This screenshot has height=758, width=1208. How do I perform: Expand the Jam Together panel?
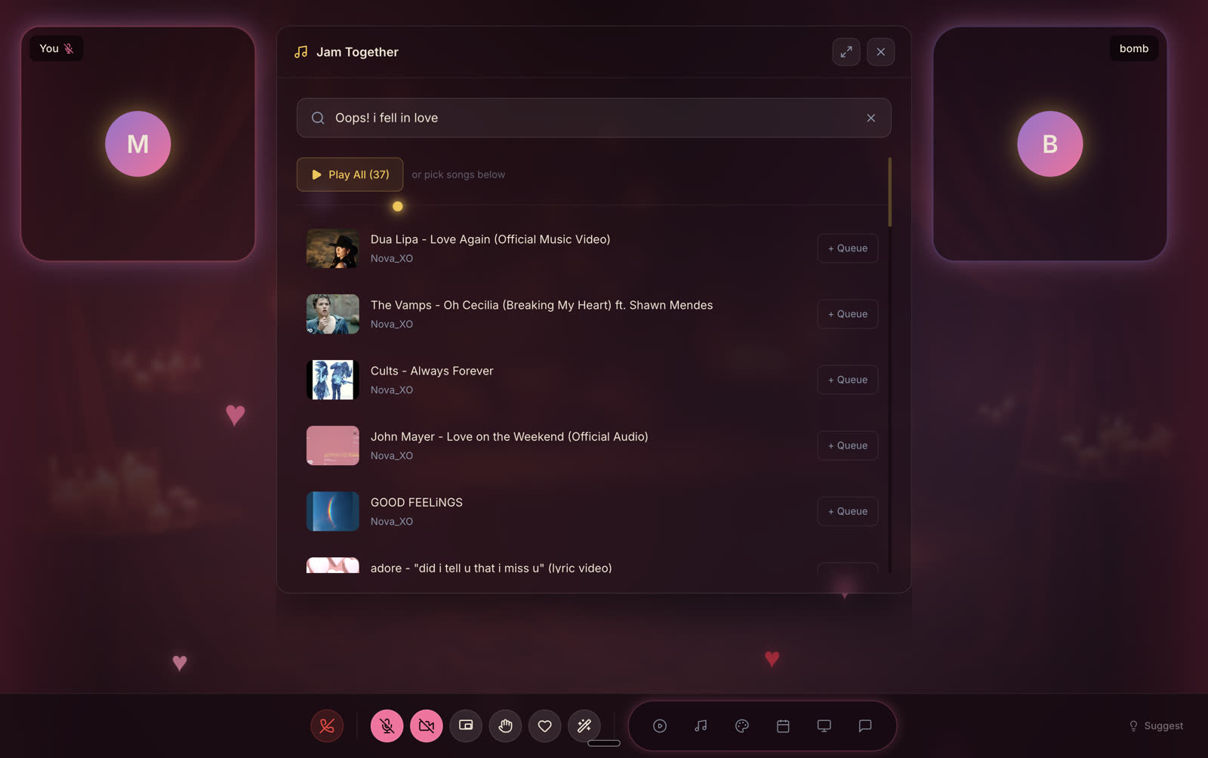[846, 52]
